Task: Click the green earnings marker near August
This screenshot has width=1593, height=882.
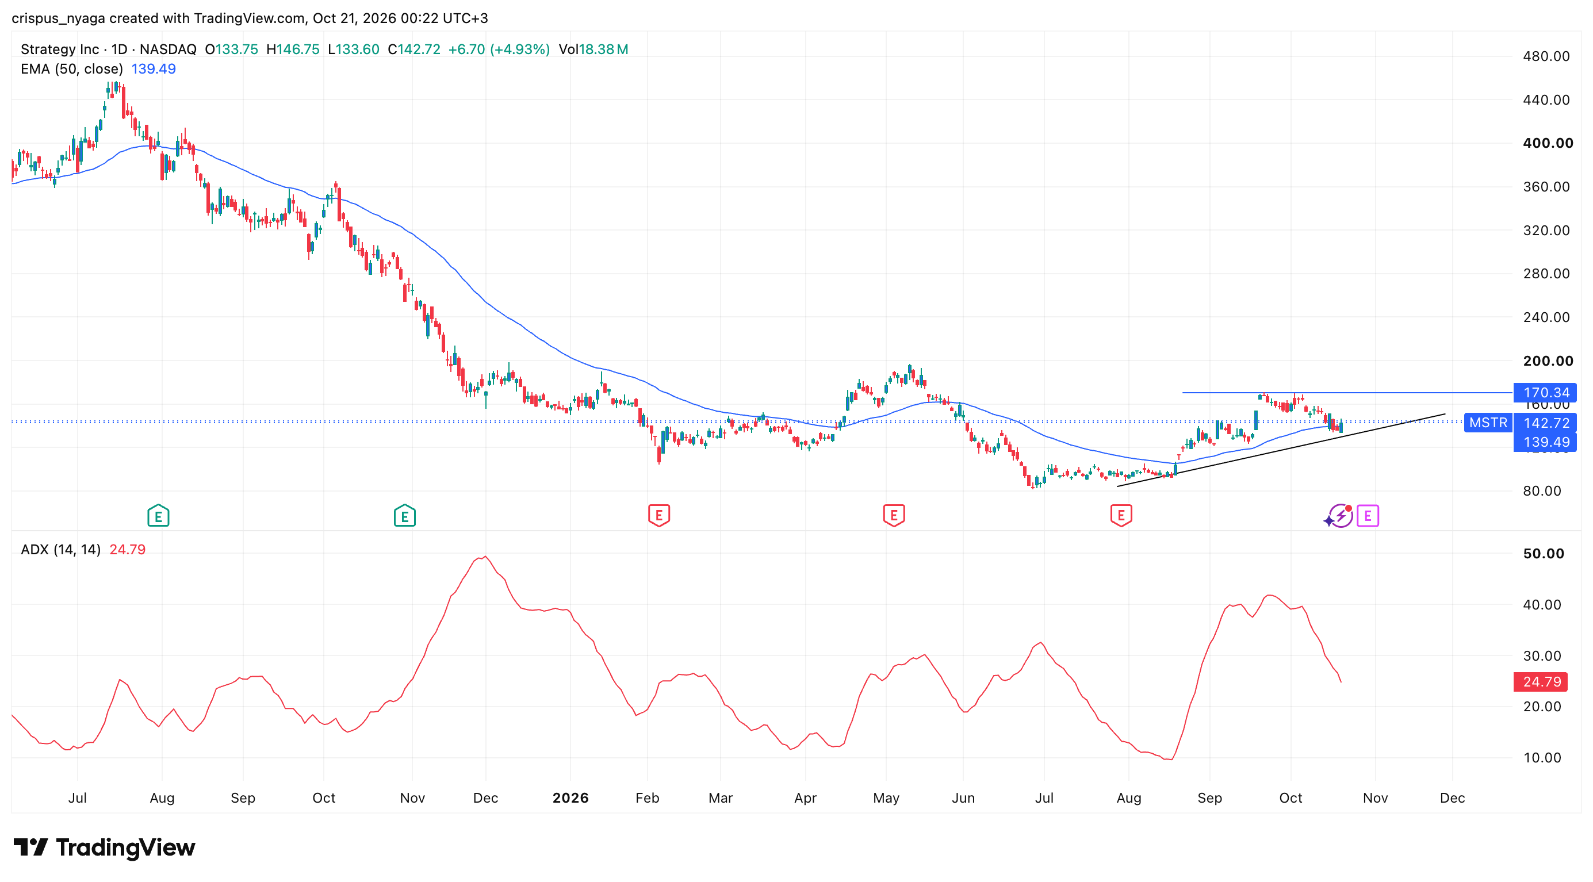Action: (158, 516)
